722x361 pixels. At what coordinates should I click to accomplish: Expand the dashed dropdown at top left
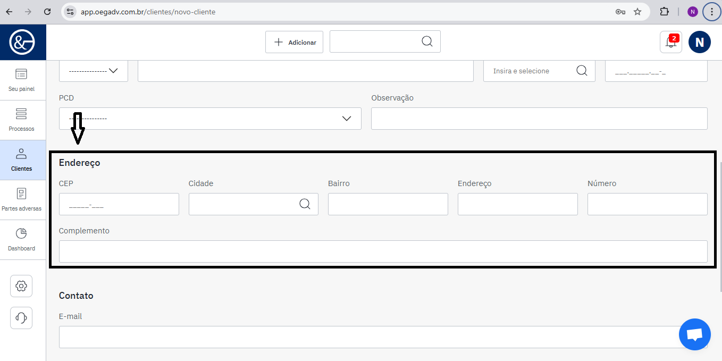click(94, 71)
